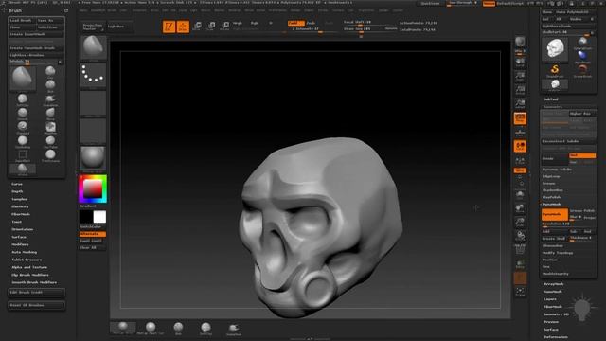
Task: Expand the Layers subpalette
Action: pyautogui.click(x=550, y=299)
